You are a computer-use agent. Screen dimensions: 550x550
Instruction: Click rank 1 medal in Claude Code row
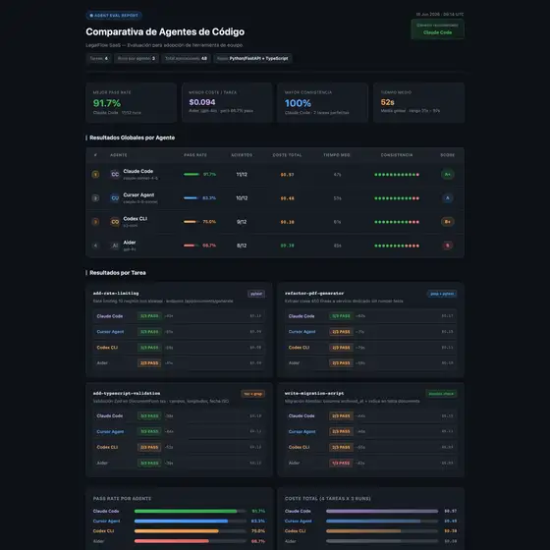pos(95,175)
